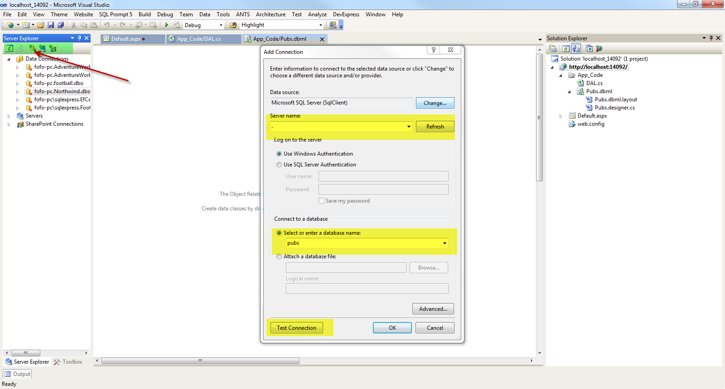
Task: Click the green Start Debugging play icon
Action: coord(166,25)
